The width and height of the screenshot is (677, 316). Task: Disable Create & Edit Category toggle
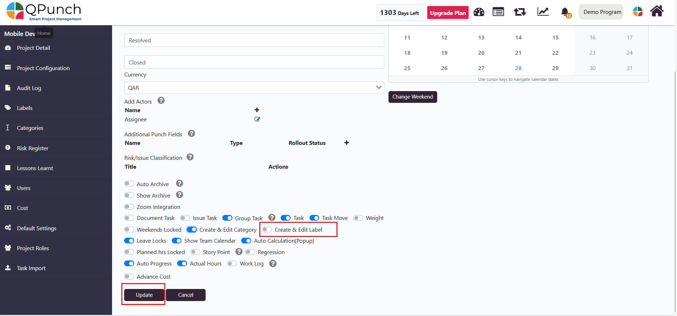tap(192, 230)
